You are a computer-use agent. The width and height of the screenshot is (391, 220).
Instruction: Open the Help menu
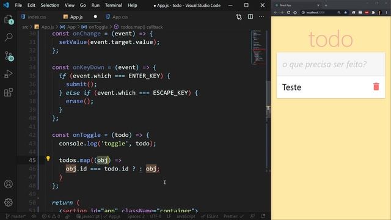coord(133,5)
